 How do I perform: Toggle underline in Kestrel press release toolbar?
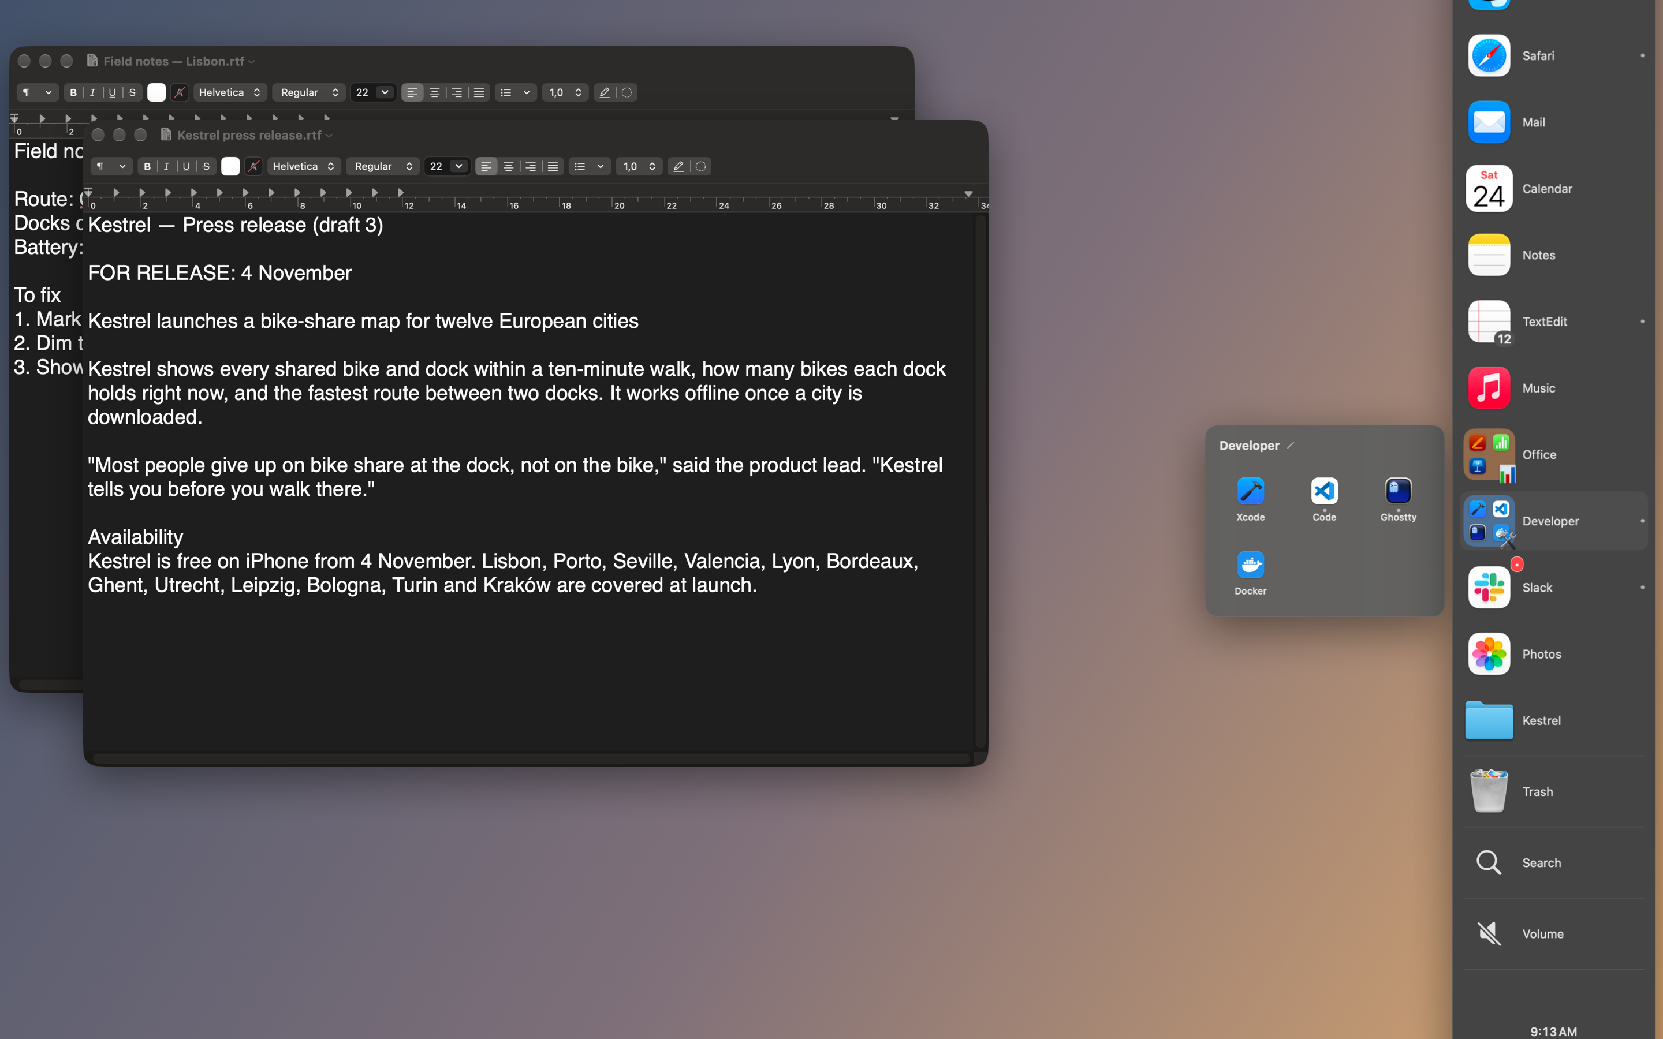pos(187,166)
